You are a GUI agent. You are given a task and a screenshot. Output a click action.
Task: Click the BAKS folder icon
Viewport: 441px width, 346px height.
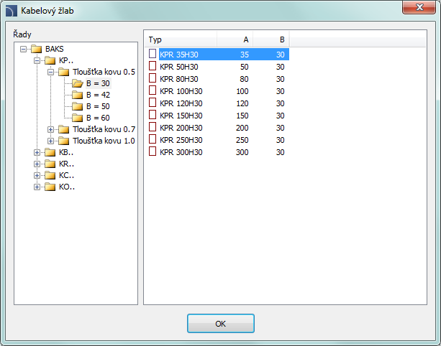tap(37, 49)
